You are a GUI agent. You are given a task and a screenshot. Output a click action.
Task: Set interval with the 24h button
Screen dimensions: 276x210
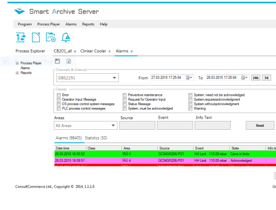pos(255,78)
